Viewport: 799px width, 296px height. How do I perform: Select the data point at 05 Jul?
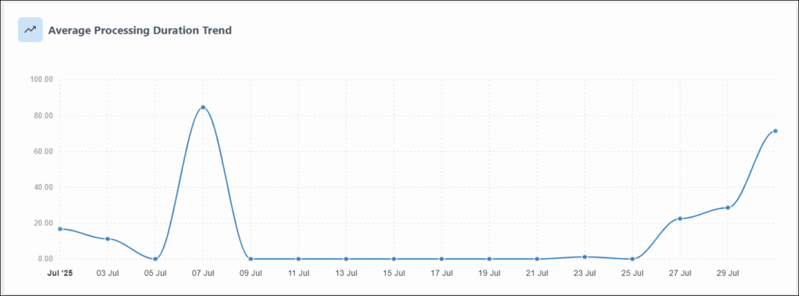(155, 259)
